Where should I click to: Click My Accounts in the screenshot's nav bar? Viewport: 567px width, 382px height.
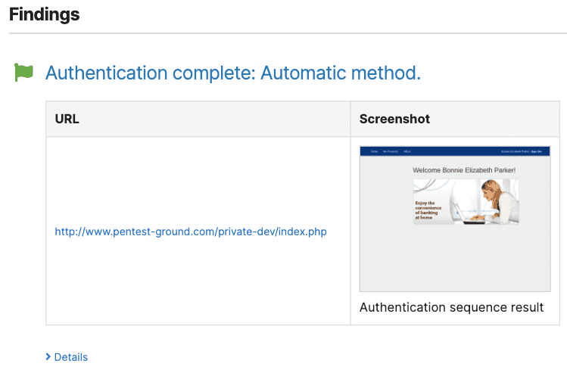(389, 151)
